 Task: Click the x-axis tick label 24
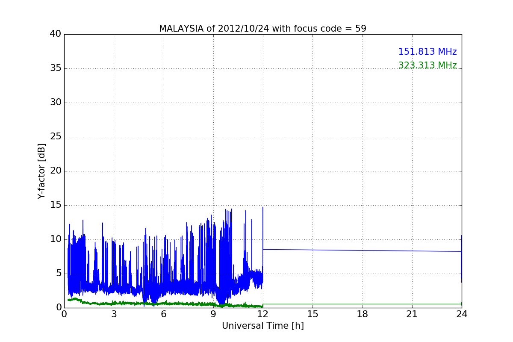pos(462,314)
